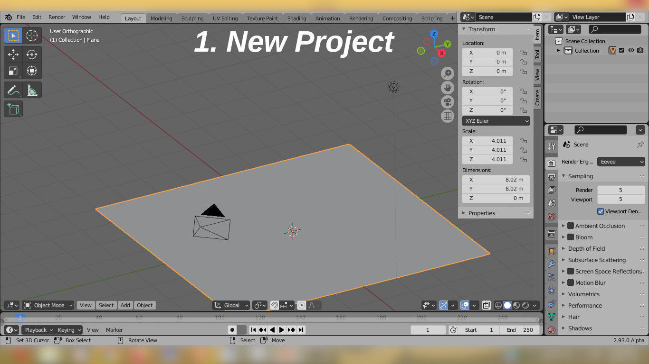Click the Render samples field
This screenshot has height=364, width=649.
coord(621,190)
